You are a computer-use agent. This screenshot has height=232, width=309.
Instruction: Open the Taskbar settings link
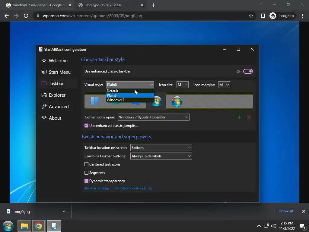[97, 188]
